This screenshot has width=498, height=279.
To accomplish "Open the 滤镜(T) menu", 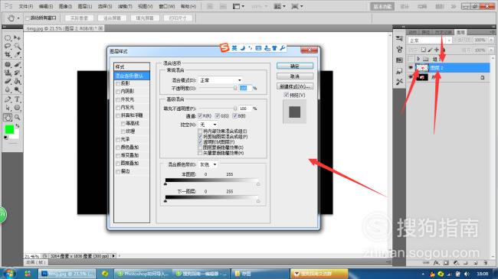I will click(x=125, y=6).
